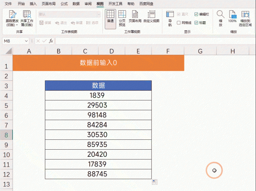The image size is (256, 191).
Task: Click the confirm checkmark in formula bar
Action: [x=45, y=41]
